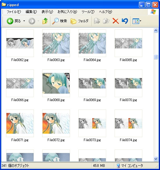Screen dimensions: 160x170
Task: Click the File0074.jpg file name
Action: pyautogui.click(x=128, y=140)
